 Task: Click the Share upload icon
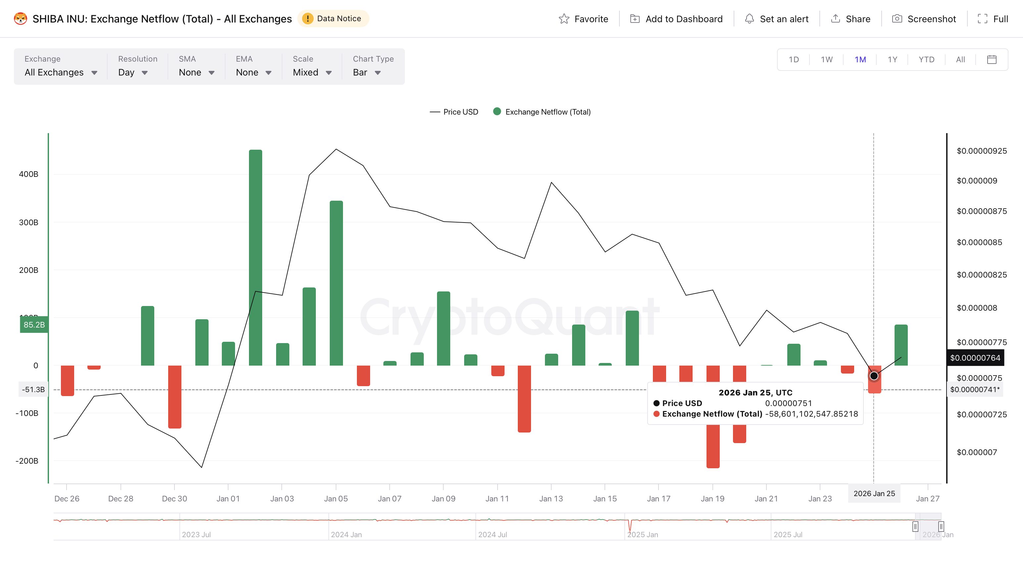pyautogui.click(x=836, y=19)
